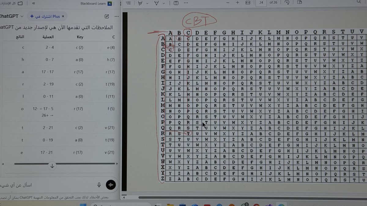367x206 pixels.
Task: Click the operation cell 17 - 17
Action: [x=48, y=72]
